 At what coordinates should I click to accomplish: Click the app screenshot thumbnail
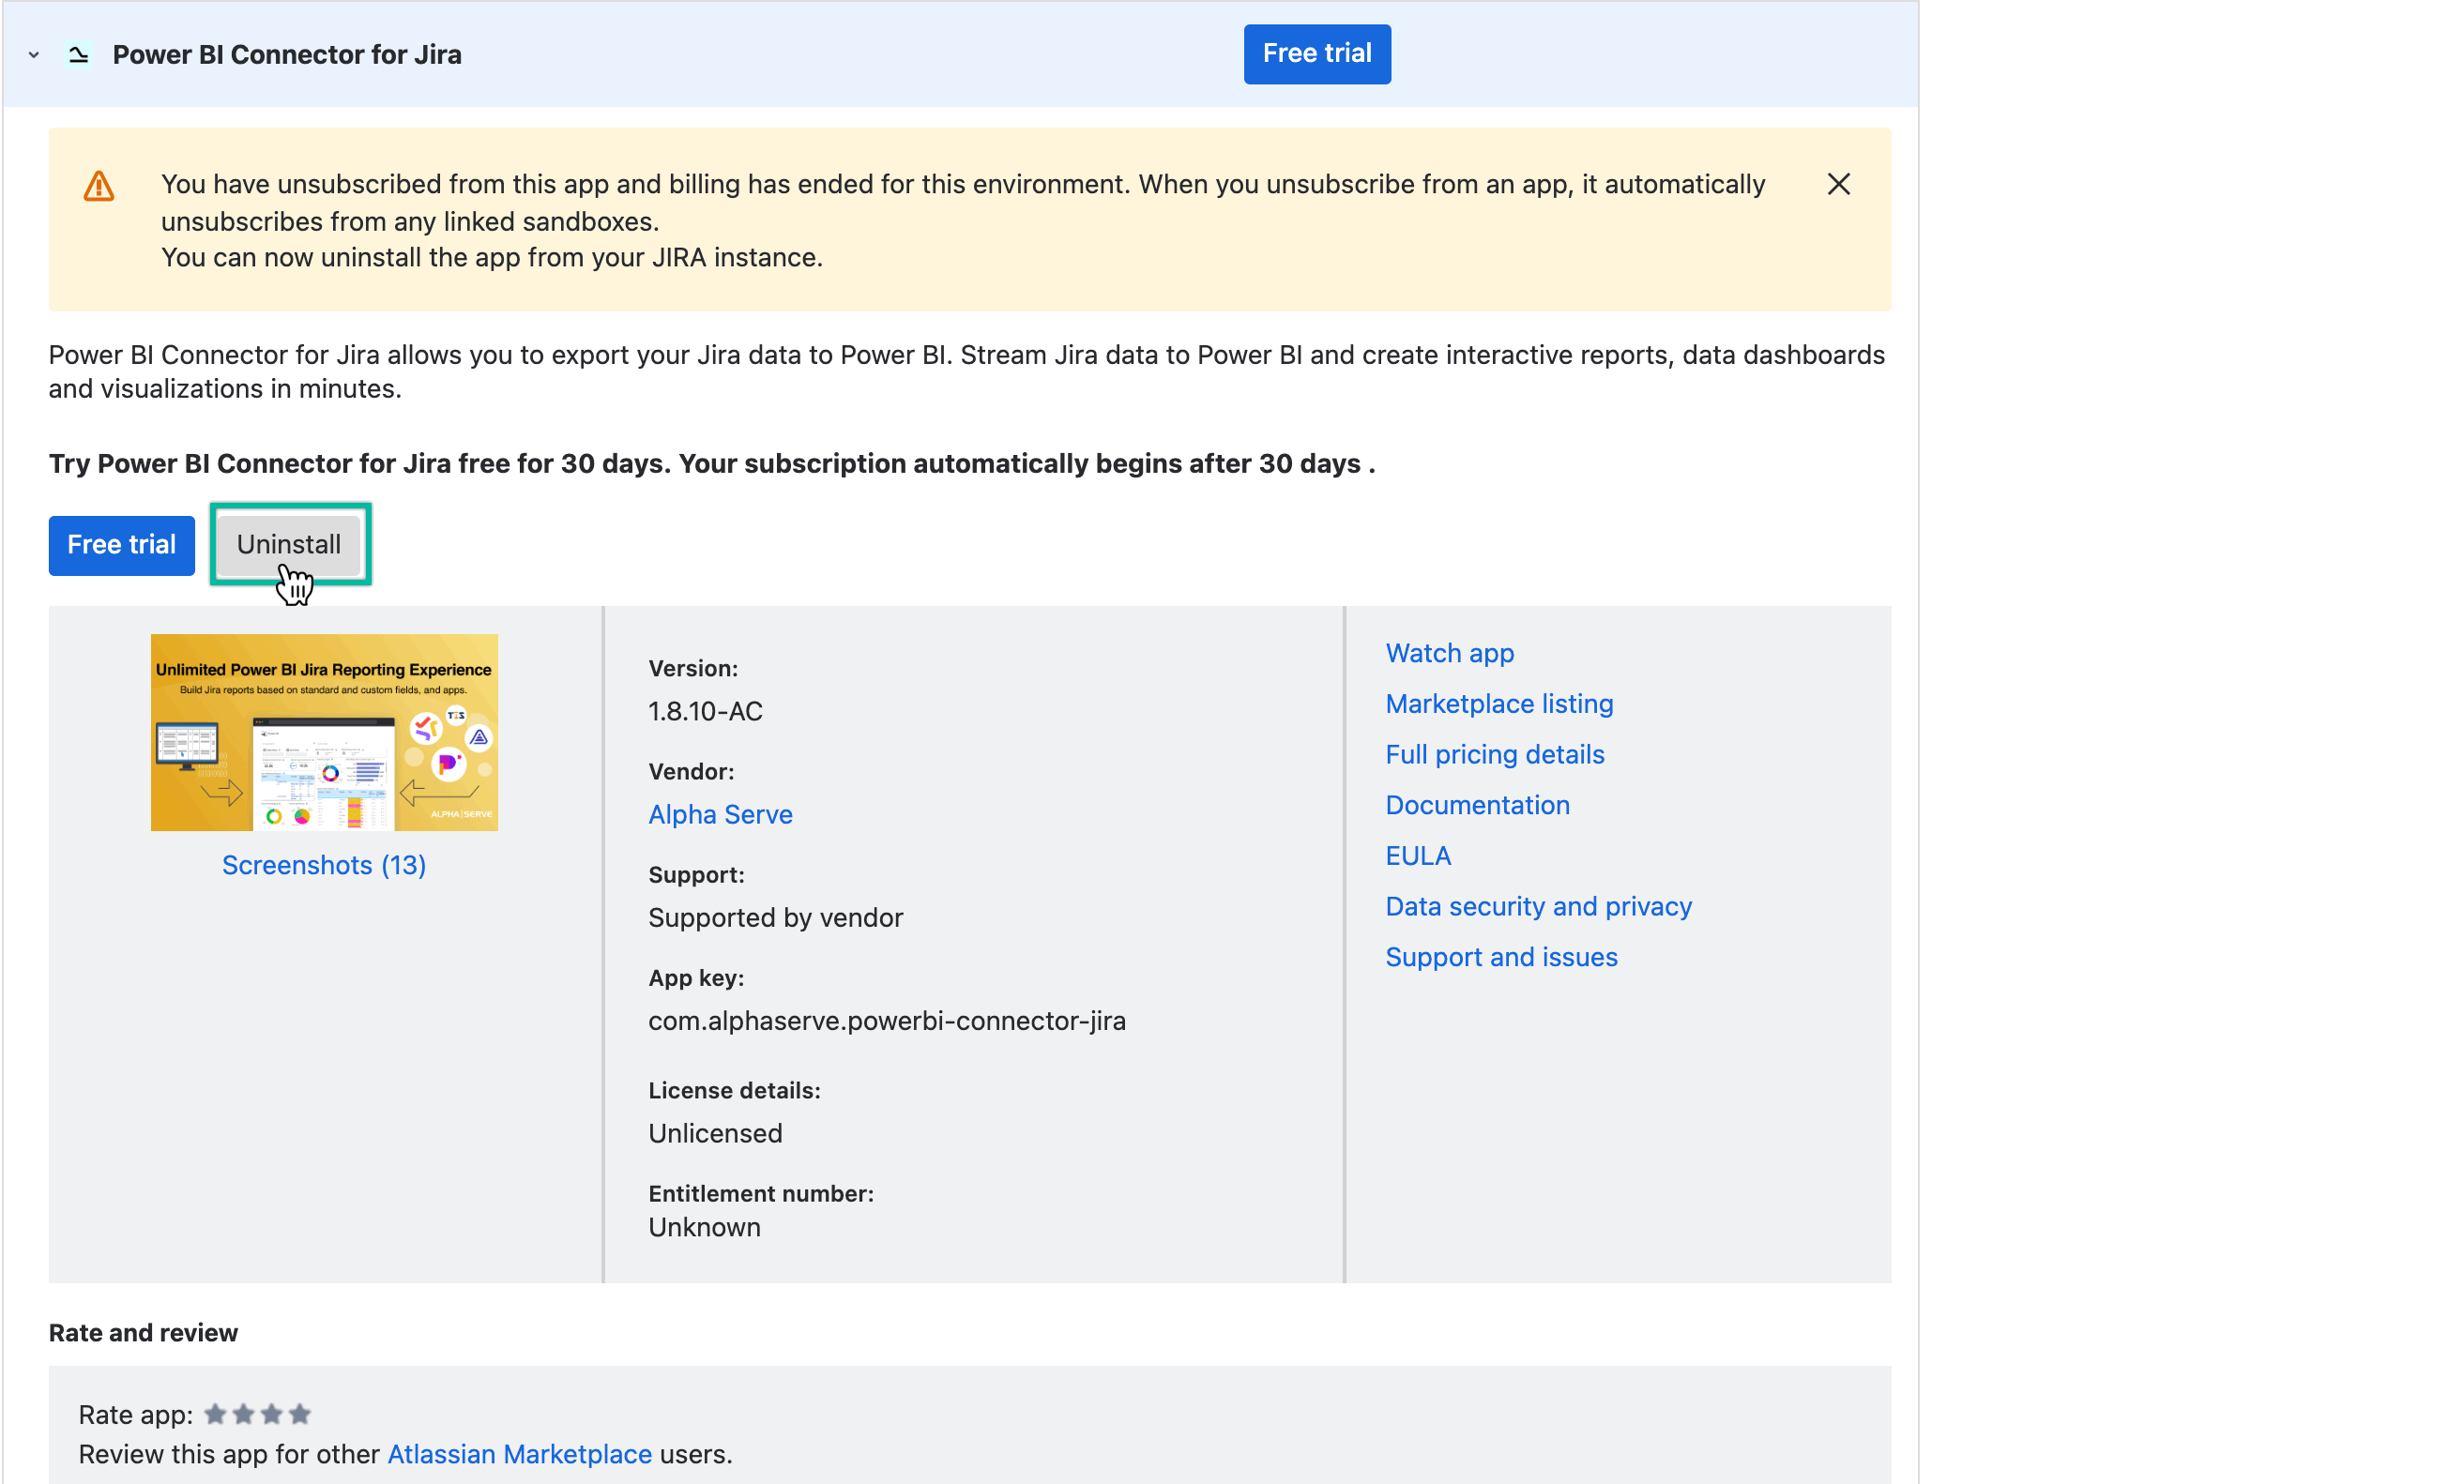pos(323,731)
